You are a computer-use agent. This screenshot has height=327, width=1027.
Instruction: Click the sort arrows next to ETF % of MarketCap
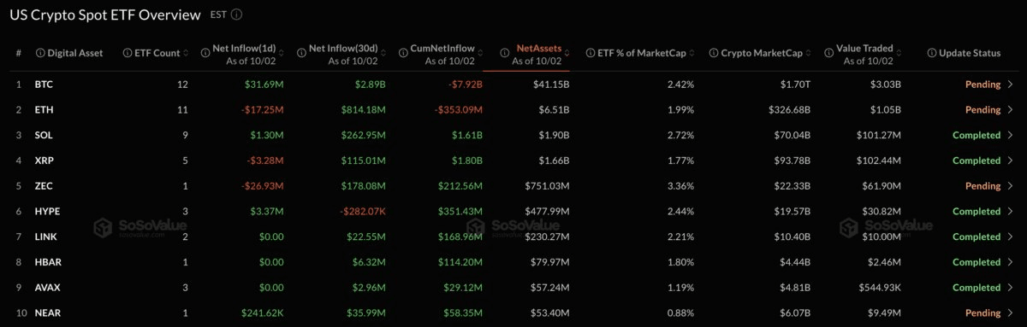point(692,53)
